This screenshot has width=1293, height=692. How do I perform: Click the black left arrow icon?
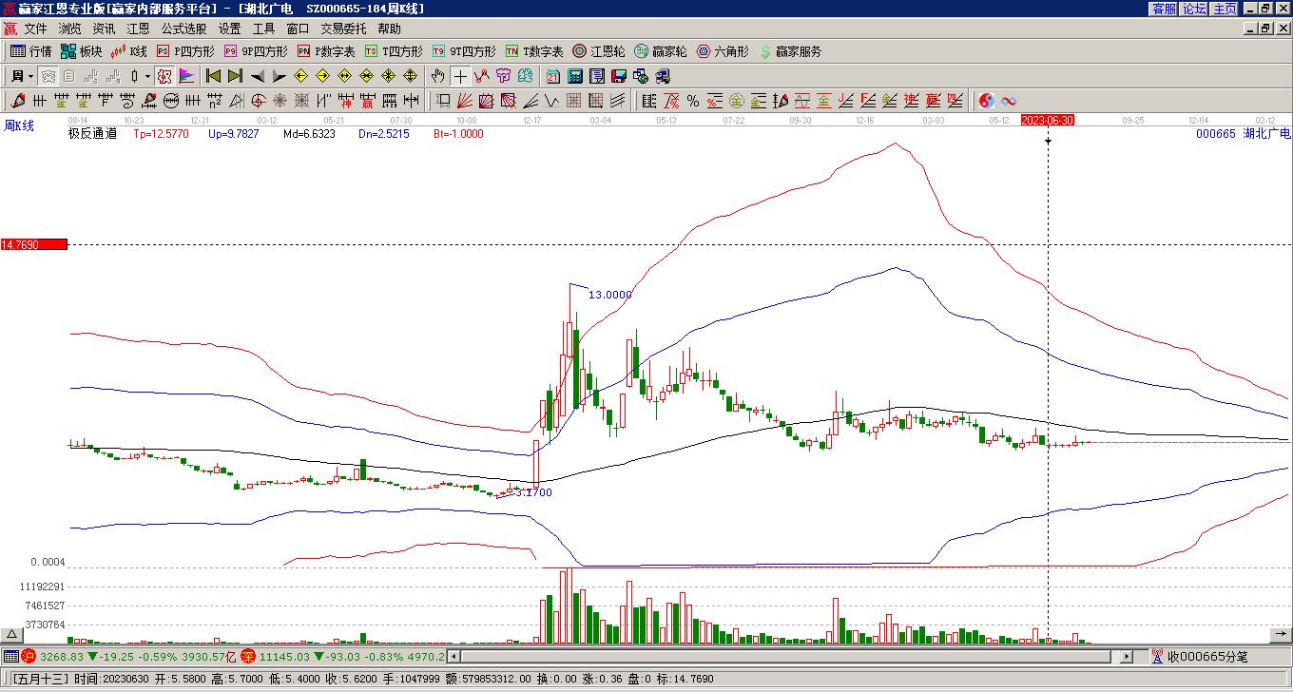coord(258,76)
